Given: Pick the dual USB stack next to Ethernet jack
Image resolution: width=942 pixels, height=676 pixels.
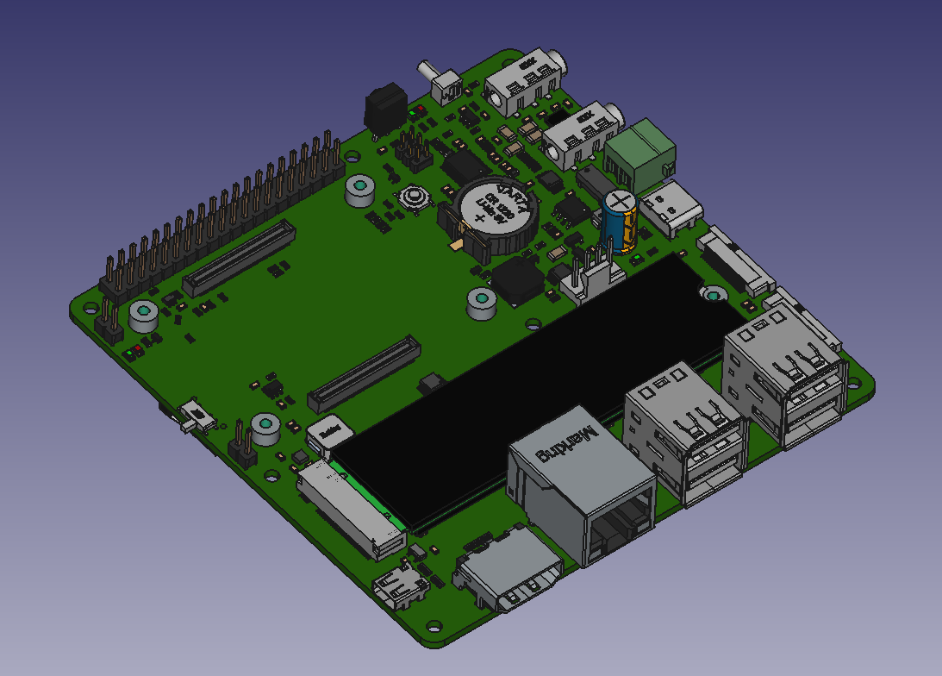Looking at the screenshot, I should click(x=686, y=433).
